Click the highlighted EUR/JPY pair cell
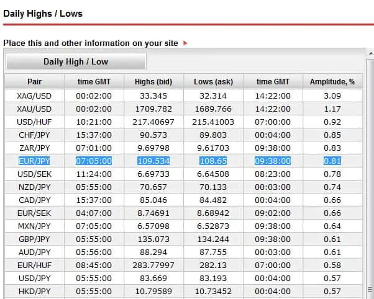The image size is (374, 299). (34, 161)
